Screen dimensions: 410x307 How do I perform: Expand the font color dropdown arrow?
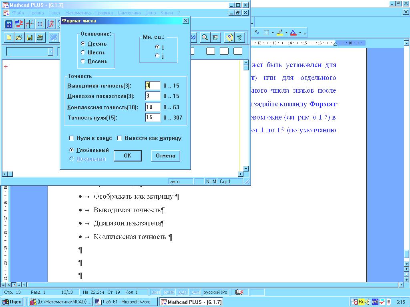pyautogui.click(x=300, y=33)
